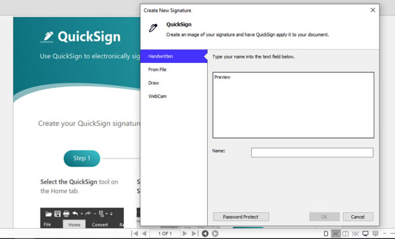Click the circled next view arrow
Viewport: 395px width, 239px height.
(215, 233)
